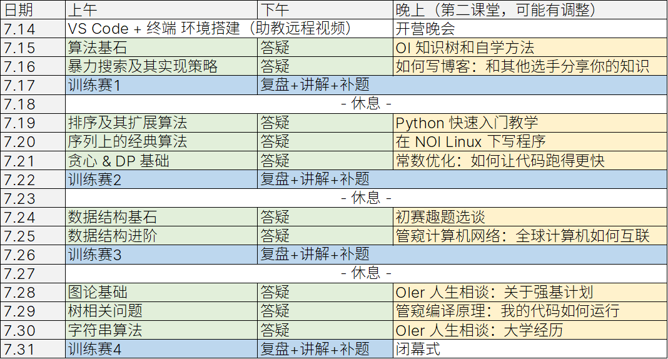The width and height of the screenshot is (668, 359).
Task: Click the 日期 column header cell
Action: pyautogui.click(x=33, y=9)
